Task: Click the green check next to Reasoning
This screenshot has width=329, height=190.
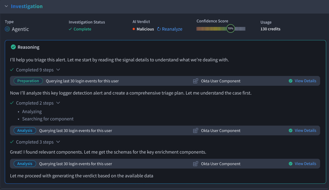Action: click(x=13, y=47)
